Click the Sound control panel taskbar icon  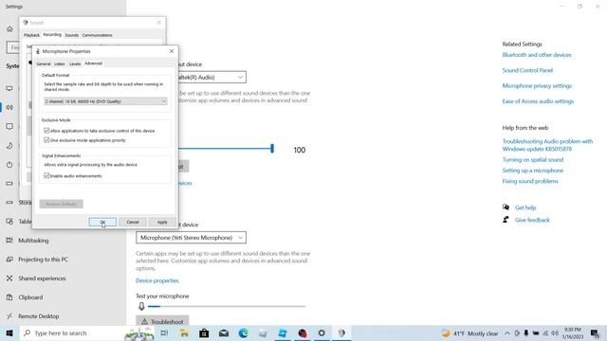(341, 332)
